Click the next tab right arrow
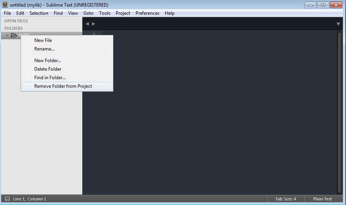 pos(94,24)
